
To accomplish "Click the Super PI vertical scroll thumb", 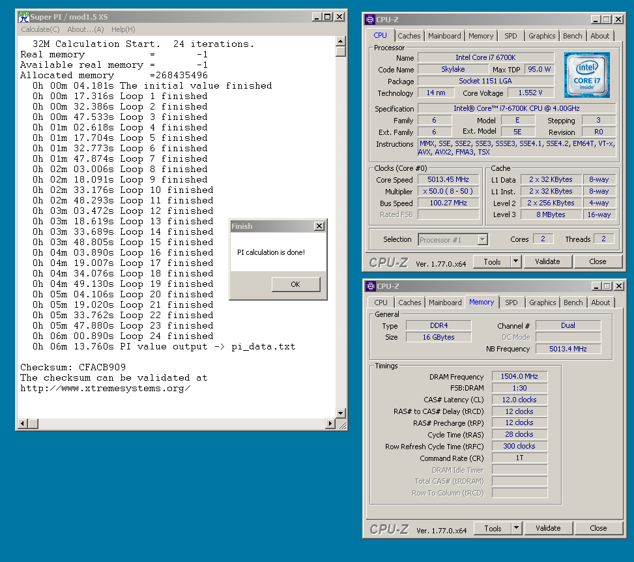I will click(x=340, y=51).
